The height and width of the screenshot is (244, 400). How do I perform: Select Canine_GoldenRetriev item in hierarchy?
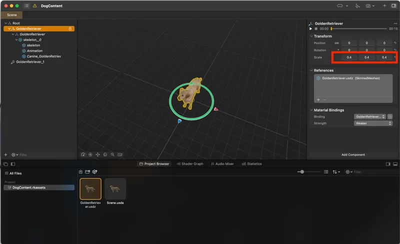click(44, 56)
